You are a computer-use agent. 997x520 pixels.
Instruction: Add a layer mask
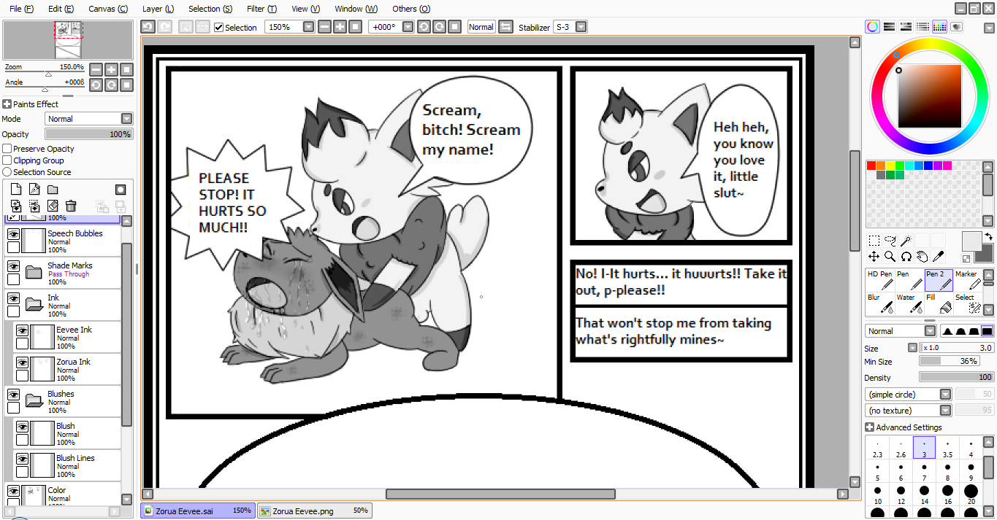pyautogui.click(x=121, y=190)
